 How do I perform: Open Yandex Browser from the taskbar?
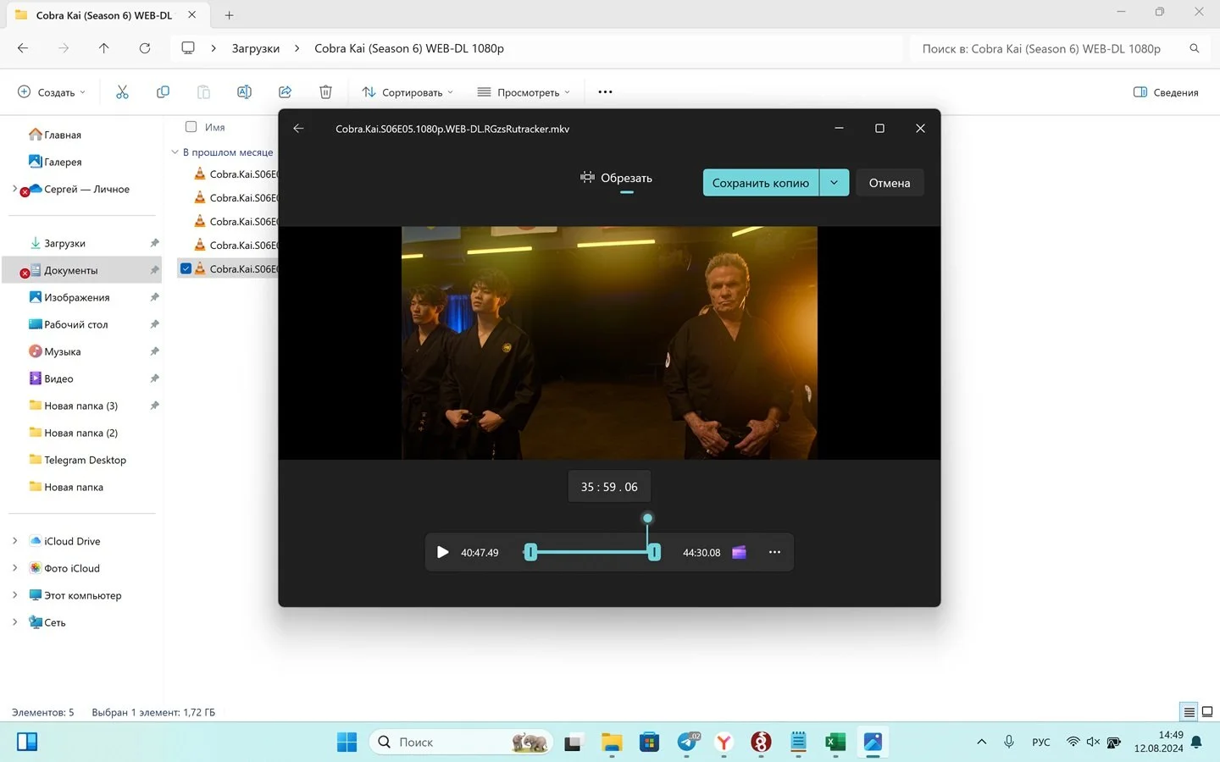(x=724, y=743)
